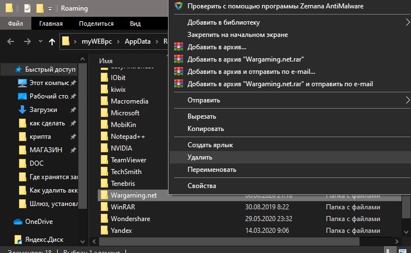Click WinRAR icon beside the Wargaming.net.rar e-mail entry

pyautogui.click(x=179, y=84)
